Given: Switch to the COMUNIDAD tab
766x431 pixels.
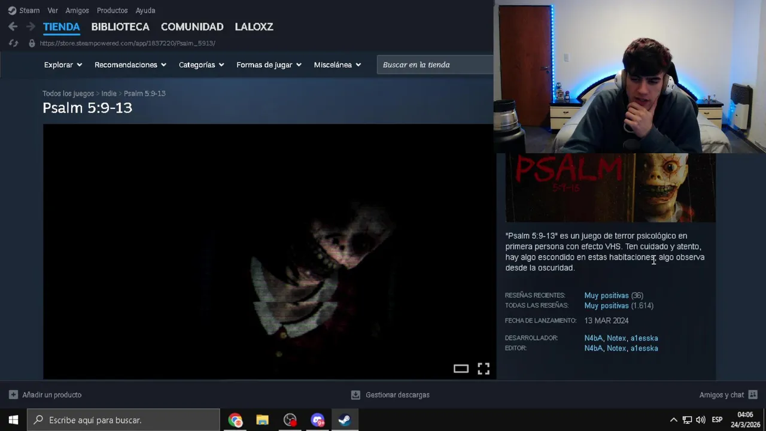Looking at the screenshot, I should click(x=192, y=26).
